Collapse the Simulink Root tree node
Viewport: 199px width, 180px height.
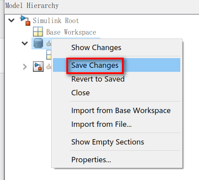pyautogui.click(x=12, y=20)
